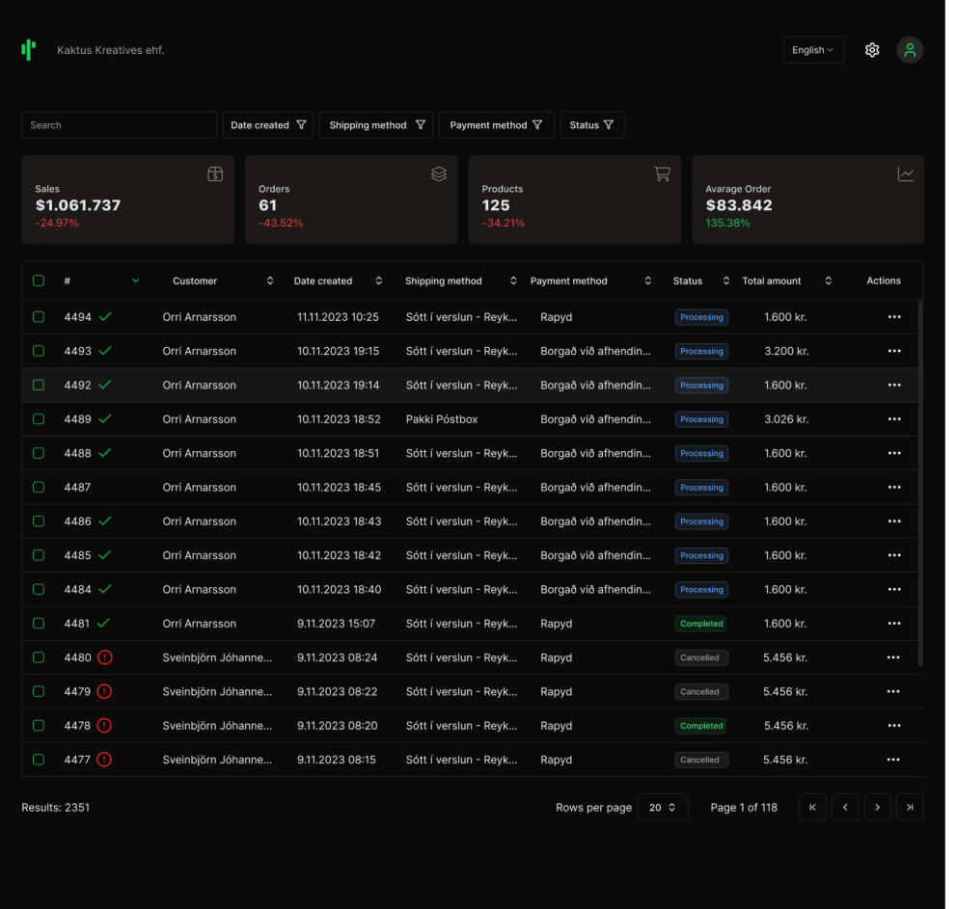
Task: Open the Date created filter button
Action: coord(268,125)
